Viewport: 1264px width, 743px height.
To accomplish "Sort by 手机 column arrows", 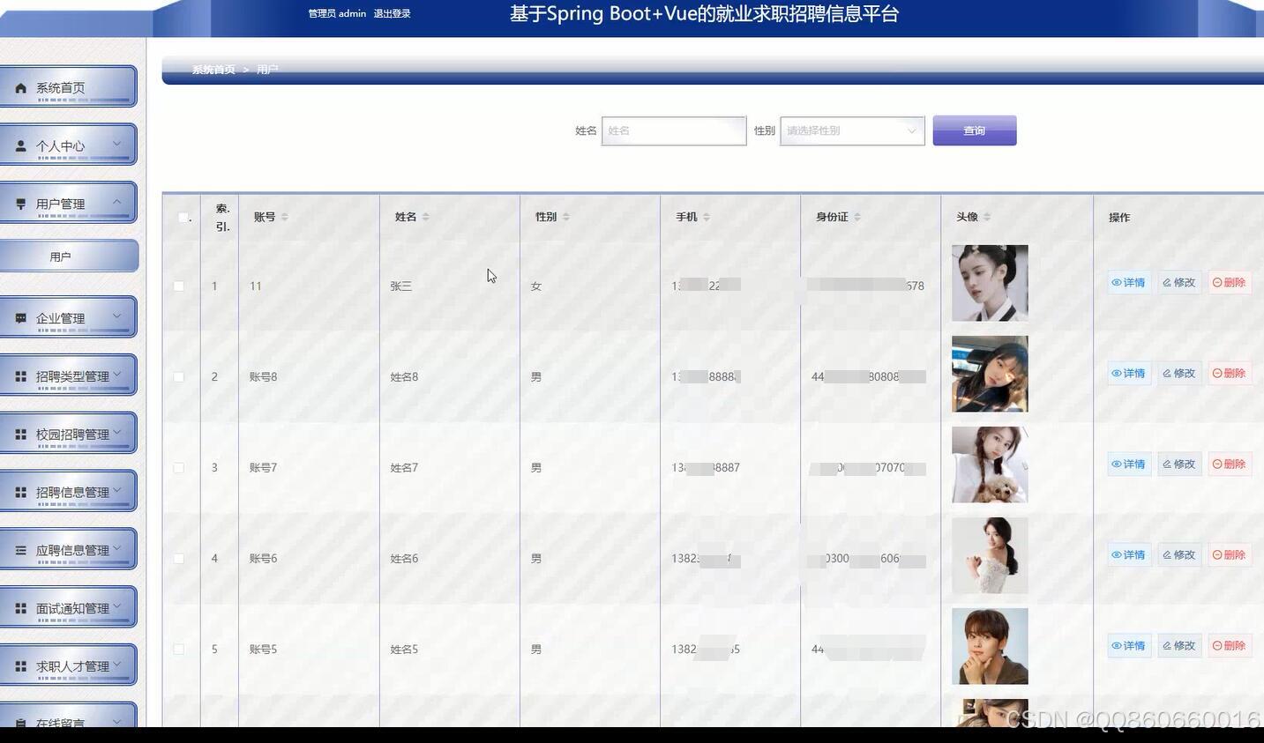I will [706, 217].
